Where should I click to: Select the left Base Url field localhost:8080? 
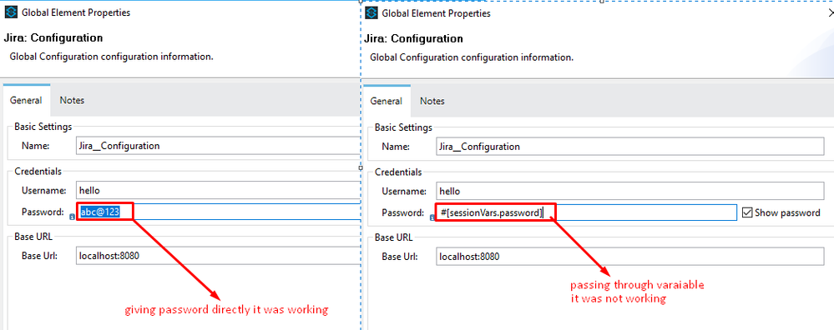(x=218, y=256)
